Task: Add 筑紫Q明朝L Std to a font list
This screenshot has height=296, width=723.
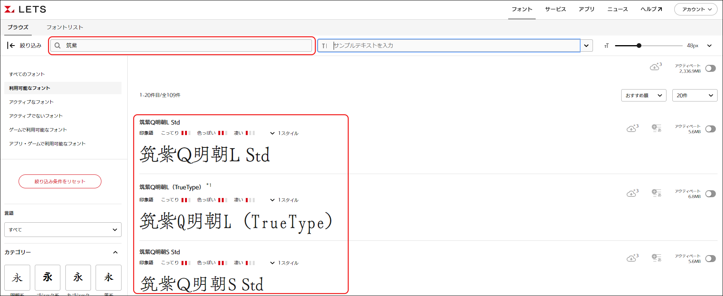Action: 656,128
